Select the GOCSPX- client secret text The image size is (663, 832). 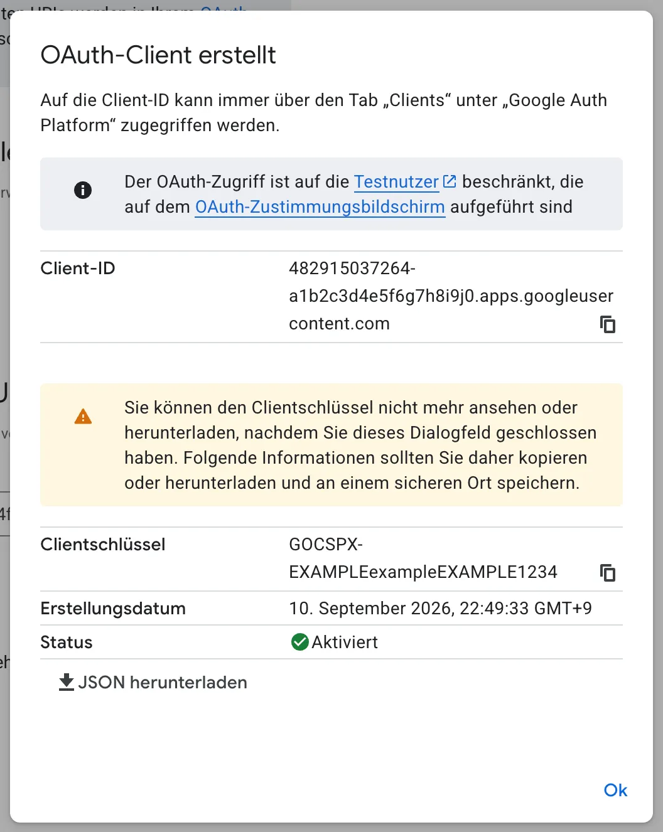(326, 544)
